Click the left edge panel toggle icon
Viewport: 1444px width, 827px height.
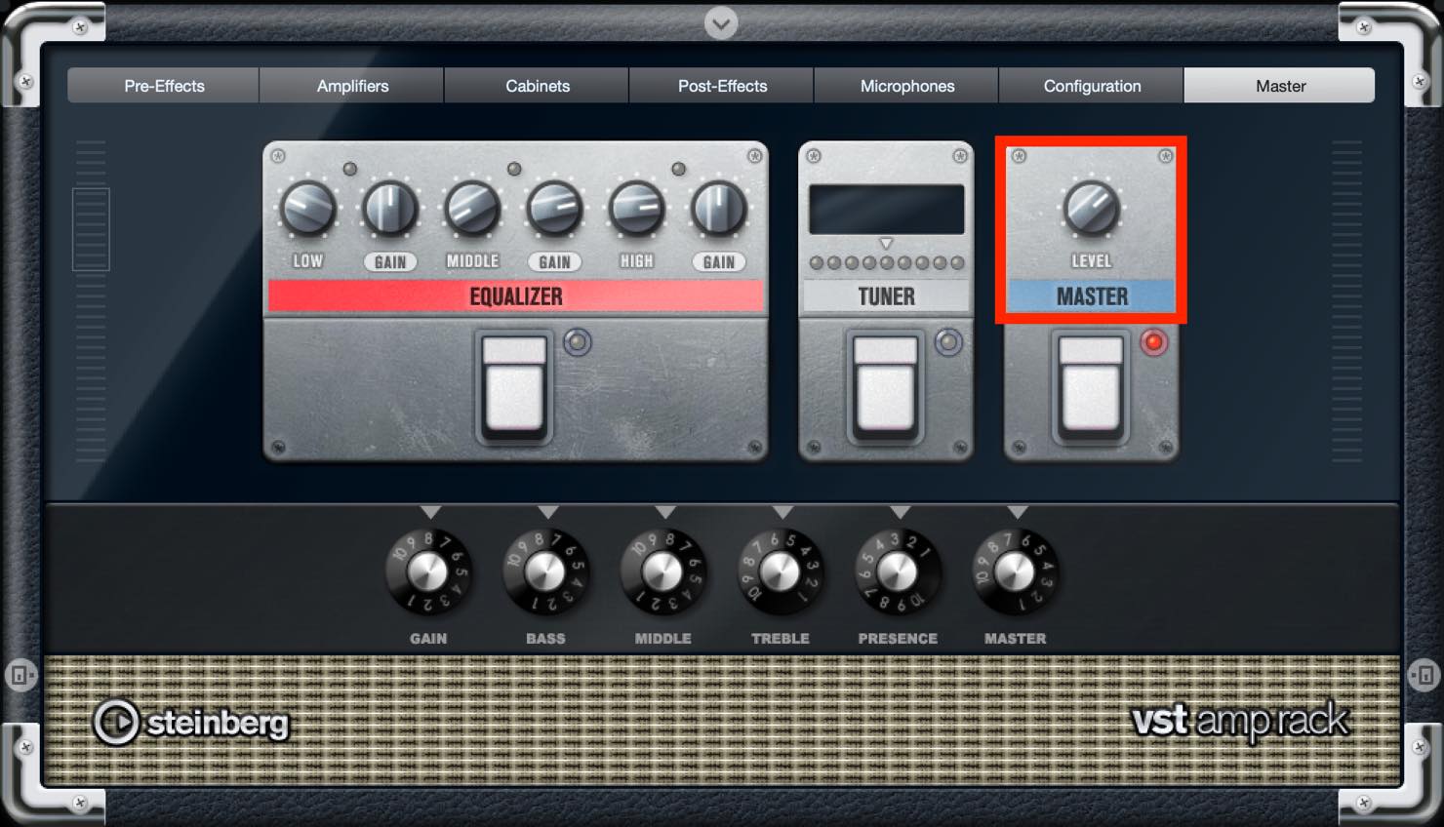tap(20, 674)
